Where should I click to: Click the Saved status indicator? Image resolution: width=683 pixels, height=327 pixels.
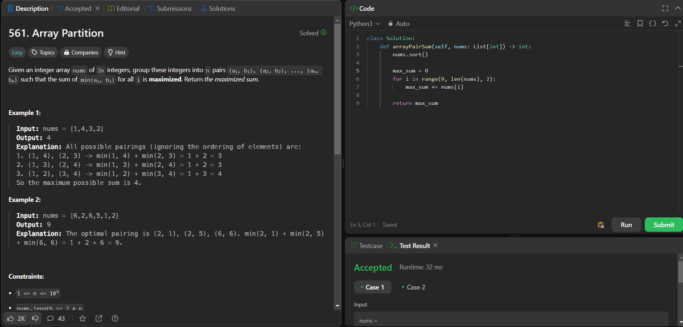click(390, 225)
